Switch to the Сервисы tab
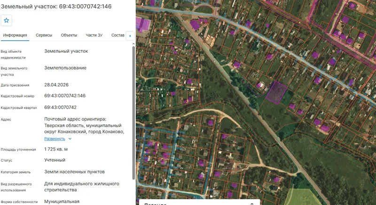Screen dimensions: 376x205 (44, 35)
